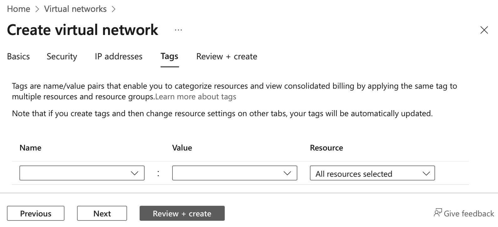
Task: Open the All resources selected dropdown
Action: (372, 173)
